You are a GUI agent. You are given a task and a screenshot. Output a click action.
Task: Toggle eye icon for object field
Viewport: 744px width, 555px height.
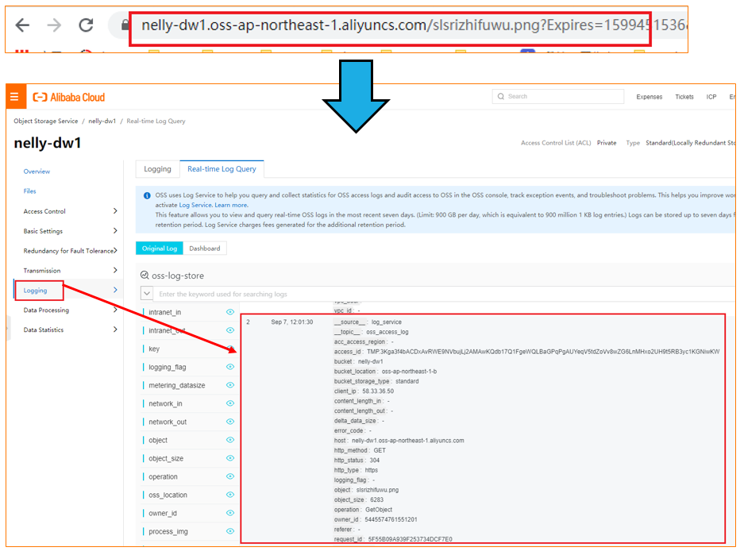pos(230,440)
